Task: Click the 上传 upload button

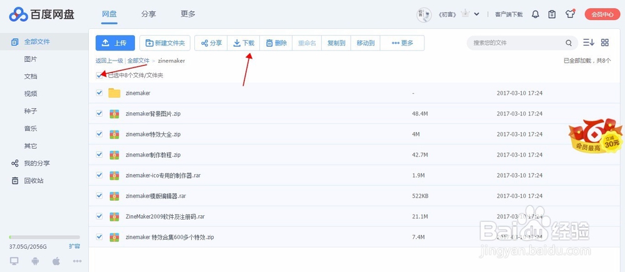Action: [x=115, y=43]
